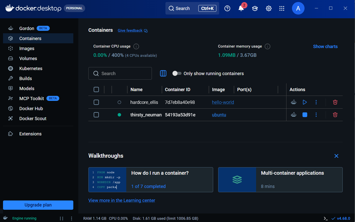Viewport: 355px width, 222px height.
Task: Click the Engine running status text
Action: pos(24,218)
